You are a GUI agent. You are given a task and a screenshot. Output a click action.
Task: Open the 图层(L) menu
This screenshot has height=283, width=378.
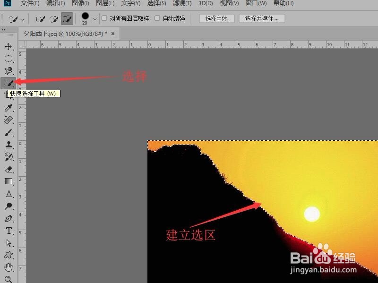pyautogui.click(x=105, y=3)
